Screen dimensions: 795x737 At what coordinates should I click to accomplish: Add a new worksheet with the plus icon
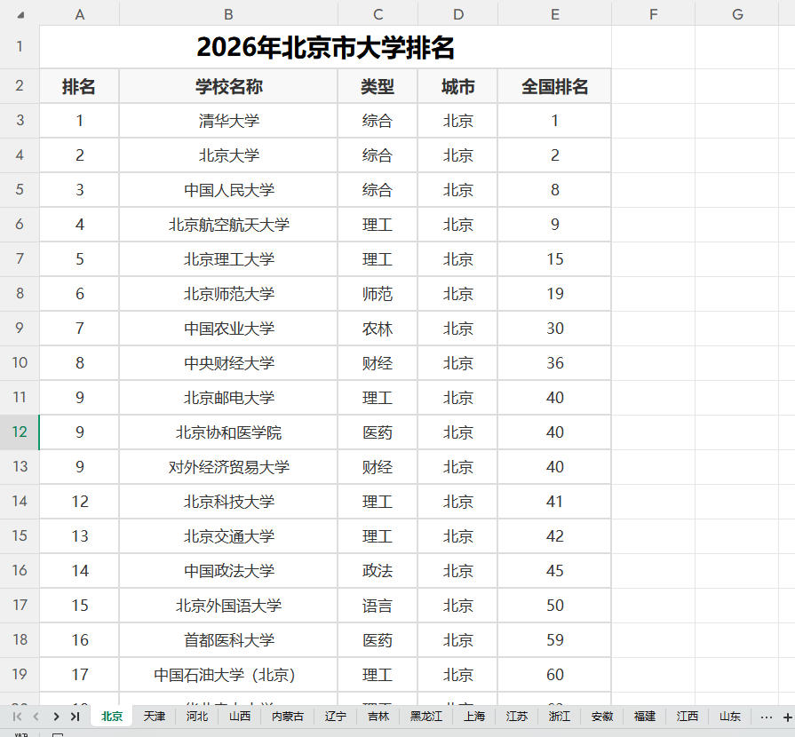point(787,716)
